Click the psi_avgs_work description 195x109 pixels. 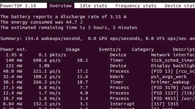[169, 77]
